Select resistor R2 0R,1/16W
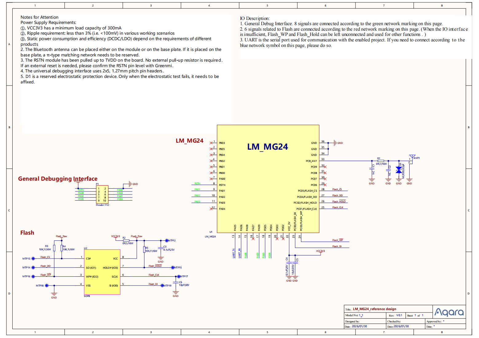Image resolution: width=479 pixels, height=338 pixels. [126, 240]
